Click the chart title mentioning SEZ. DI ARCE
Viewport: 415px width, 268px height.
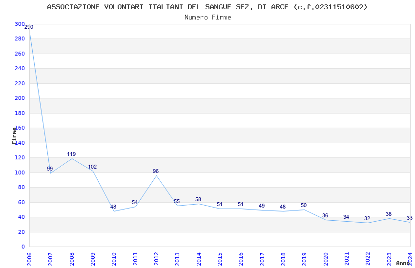tap(207, 7)
